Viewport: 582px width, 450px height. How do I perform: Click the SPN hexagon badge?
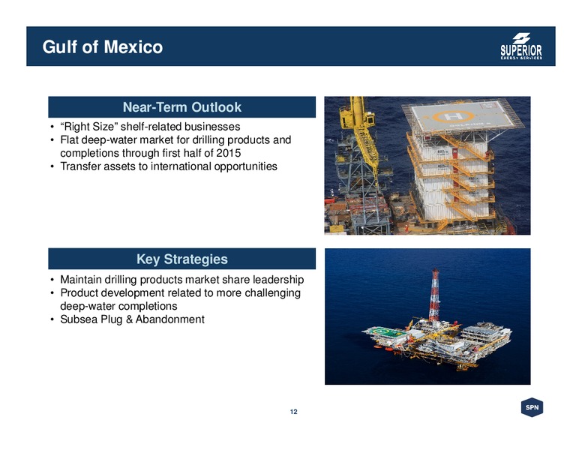click(x=532, y=407)
